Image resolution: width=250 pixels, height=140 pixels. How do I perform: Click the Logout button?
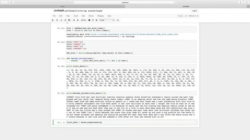(195, 11)
